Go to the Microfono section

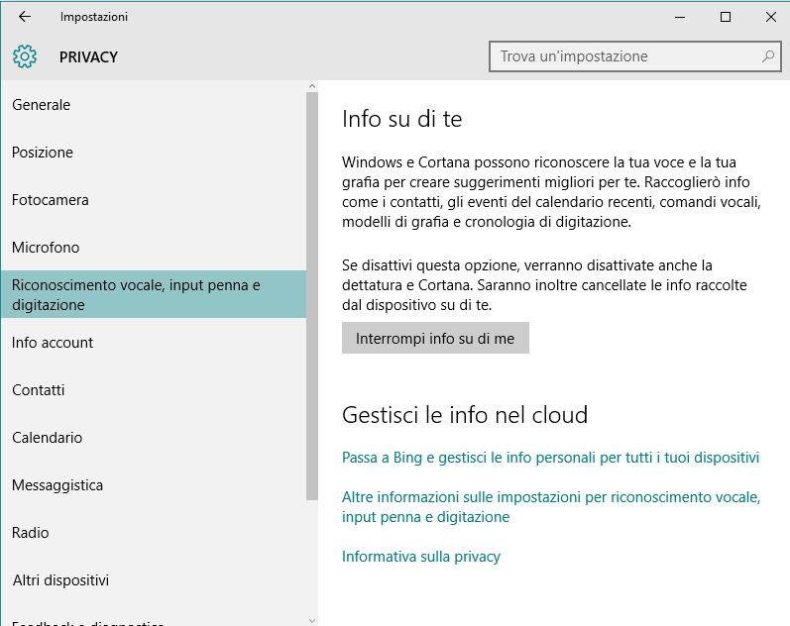pyautogui.click(x=46, y=248)
